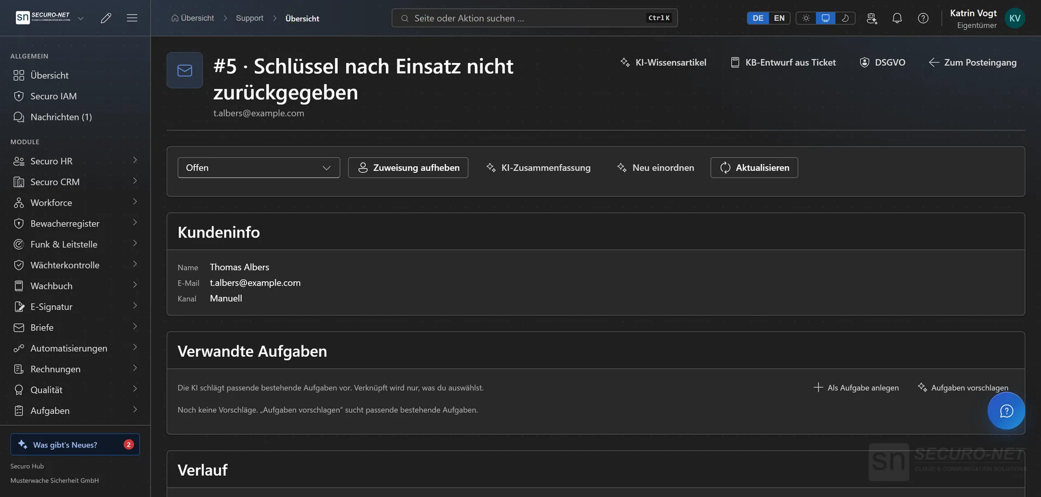The height and width of the screenshot is (497, 1041).
Task: Click the Bewacherregister shield icon
Action: coord(19,223)
